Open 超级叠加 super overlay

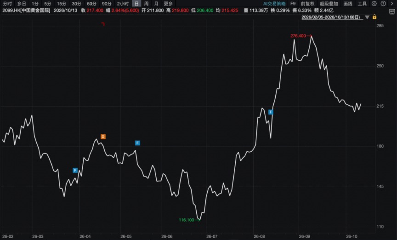coord(329,4)
